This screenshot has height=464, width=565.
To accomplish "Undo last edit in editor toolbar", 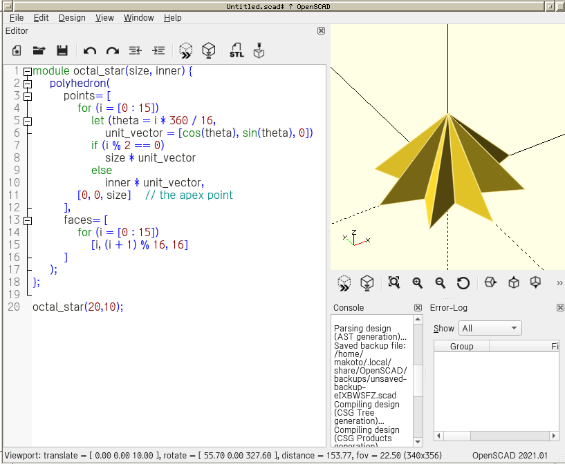I will pos(90,50).
